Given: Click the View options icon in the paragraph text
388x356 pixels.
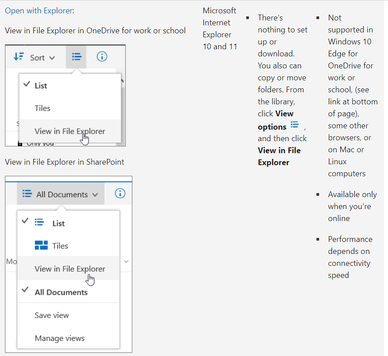Looking at the screenshot, I should (x=295, y=124).
